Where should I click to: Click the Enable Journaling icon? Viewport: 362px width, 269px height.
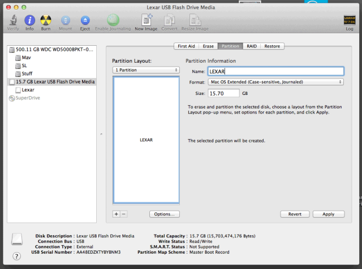[x=113, y=20]
